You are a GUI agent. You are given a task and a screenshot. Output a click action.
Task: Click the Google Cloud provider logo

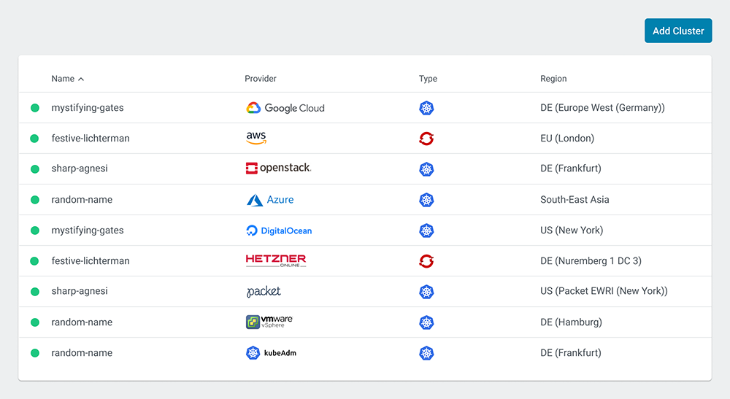(285, 108)
